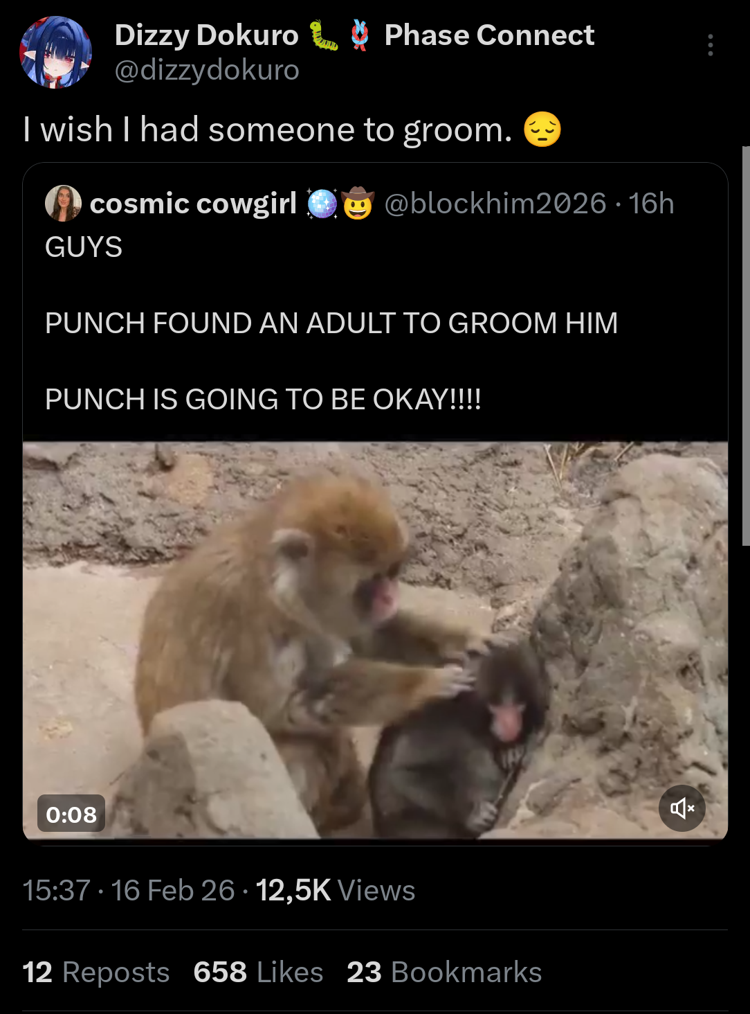Viewport: 750px width, 1014px height.
Task: View the 658 Likes list
Action: [259, 972]
